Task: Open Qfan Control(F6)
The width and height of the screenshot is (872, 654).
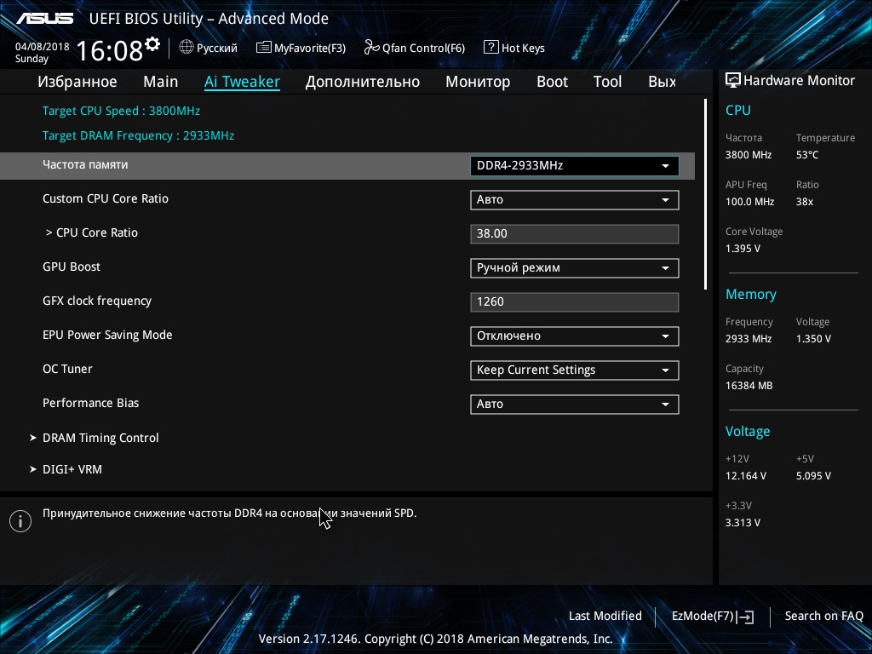Action: [x=415, y=48]
